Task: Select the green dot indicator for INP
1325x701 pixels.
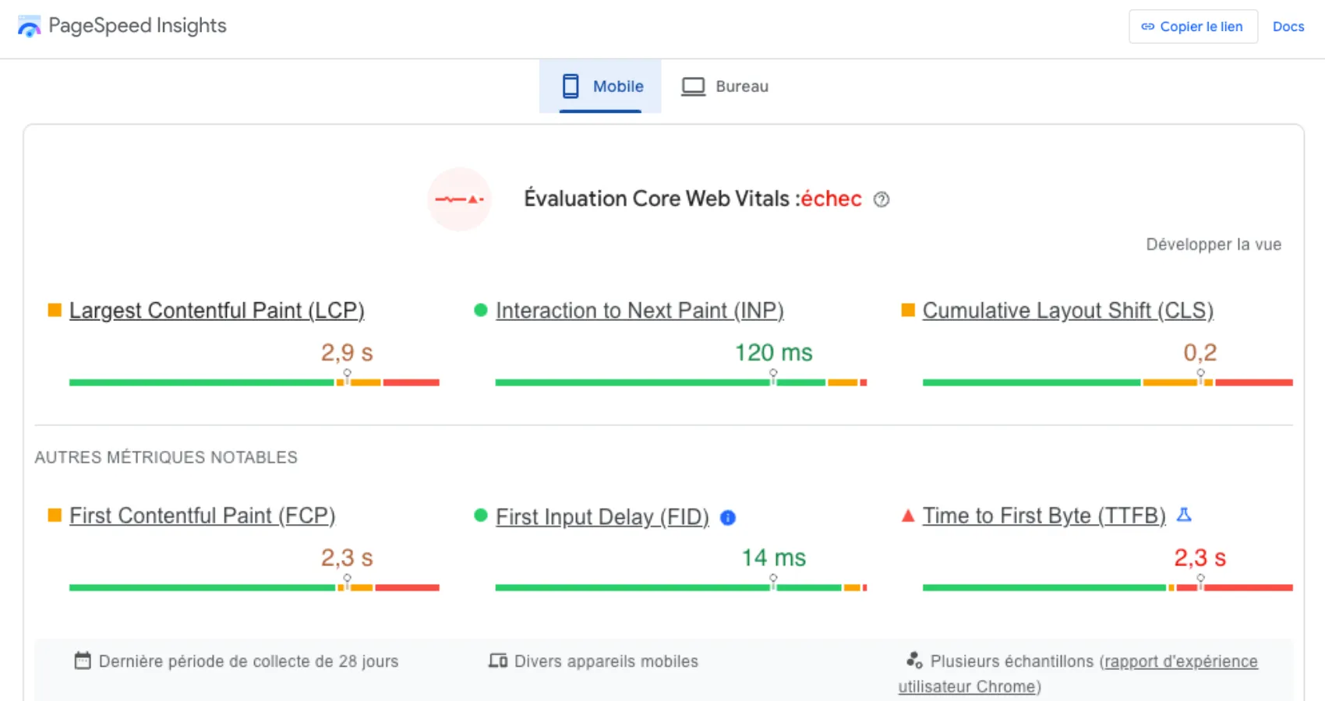Action: point(479,309)
